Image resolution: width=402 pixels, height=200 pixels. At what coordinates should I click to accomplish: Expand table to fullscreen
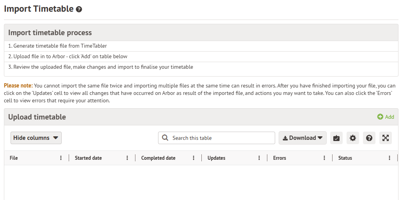386,138
